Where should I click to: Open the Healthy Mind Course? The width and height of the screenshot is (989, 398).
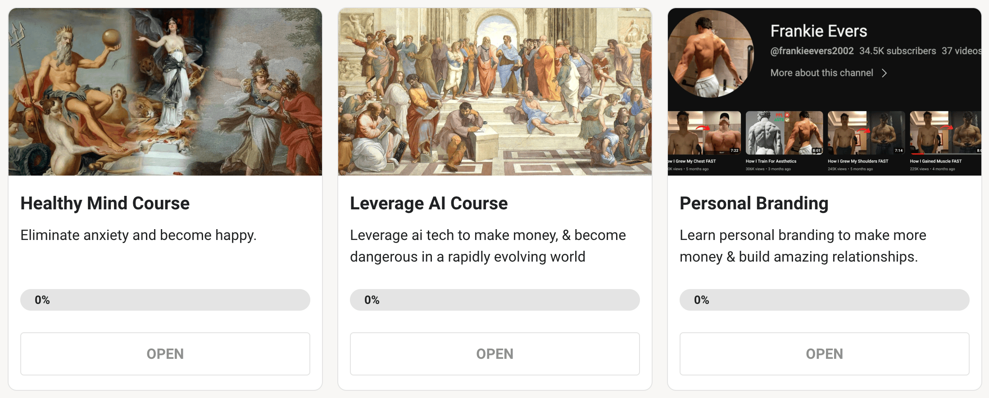point(165,354)
